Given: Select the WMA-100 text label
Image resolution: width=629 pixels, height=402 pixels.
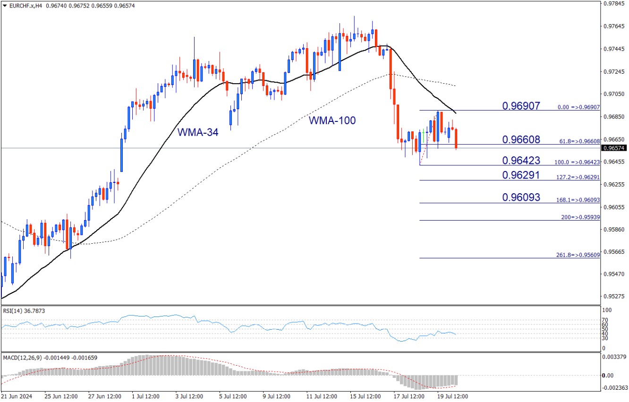Looking at the screenshot, I should pyautogui.click(x=332, y=120).
